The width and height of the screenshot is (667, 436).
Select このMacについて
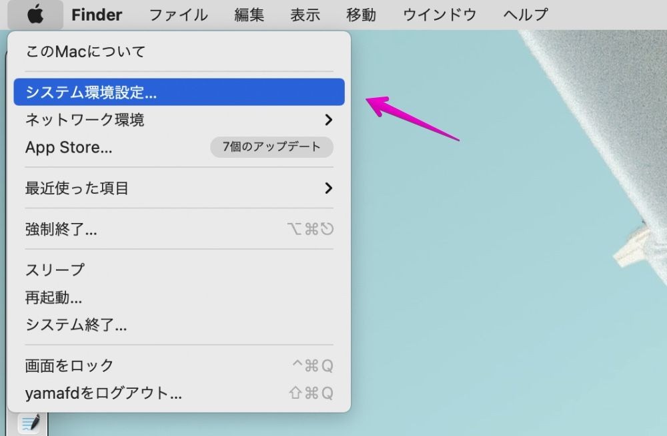click(85, 51)
